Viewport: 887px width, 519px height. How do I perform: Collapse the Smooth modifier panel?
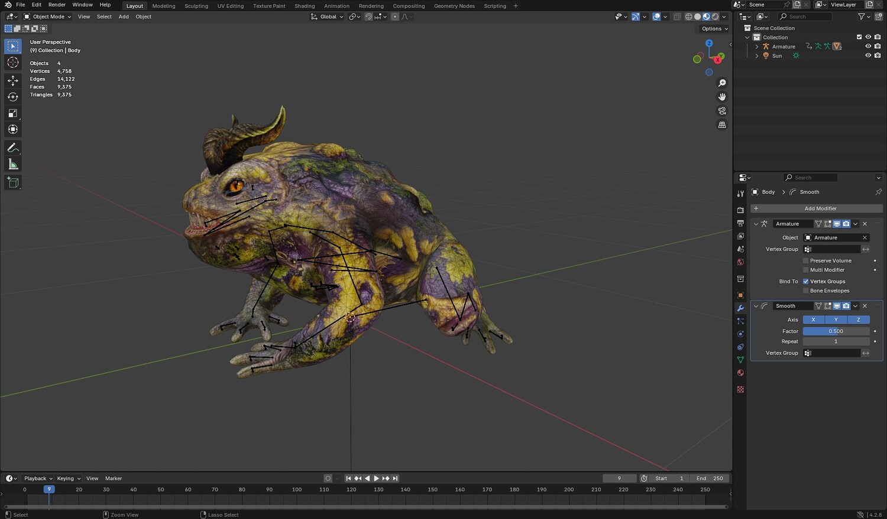756,306
